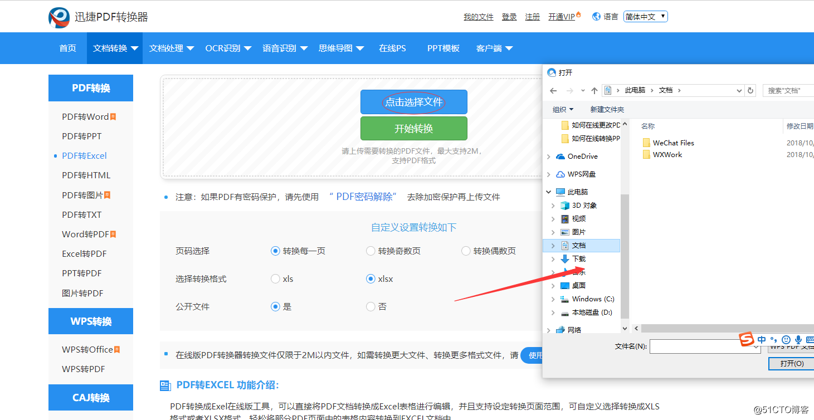Viewport: 814px width, 420px height.
Task: Open the 简体中文 language dropdown
Action: tap(645, 17)
